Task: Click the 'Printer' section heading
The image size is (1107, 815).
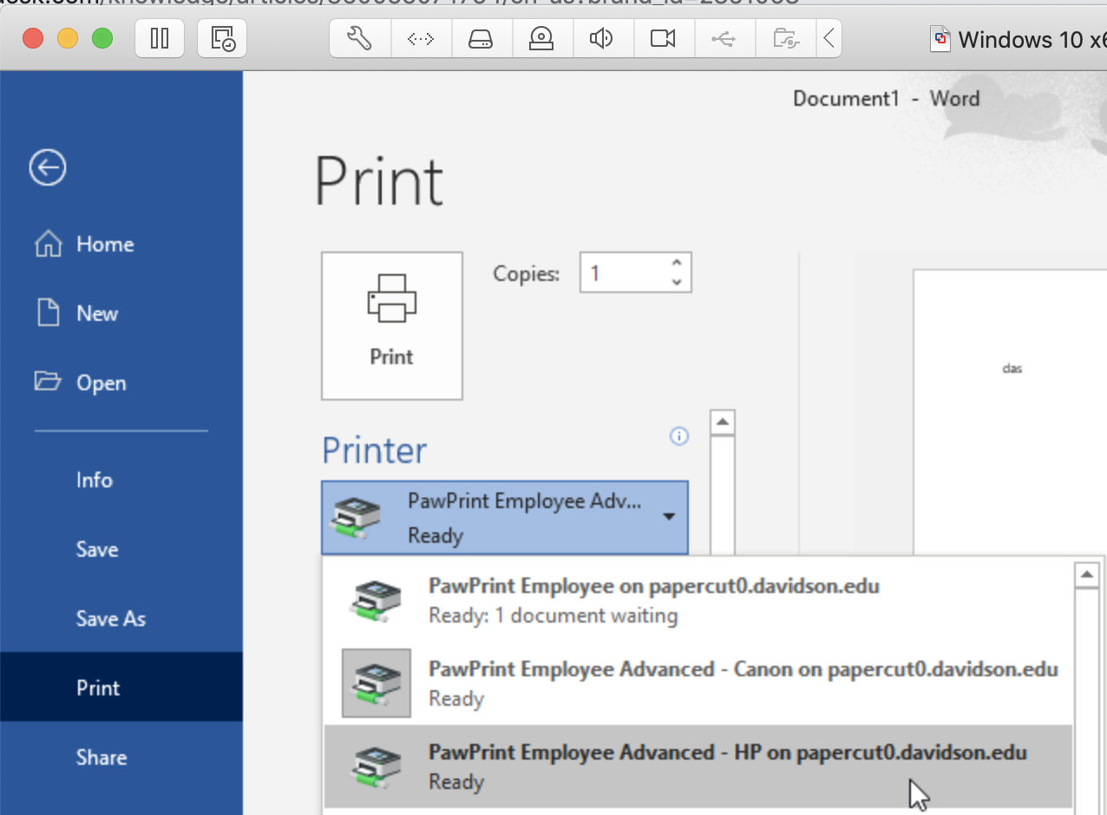Action: pyautogui.click(x=375, y=451)
